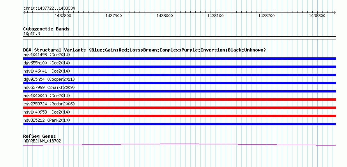347x167 pixels.
Task: Open variant nsv825212 (Park2010) label
Action: point(47,120)
